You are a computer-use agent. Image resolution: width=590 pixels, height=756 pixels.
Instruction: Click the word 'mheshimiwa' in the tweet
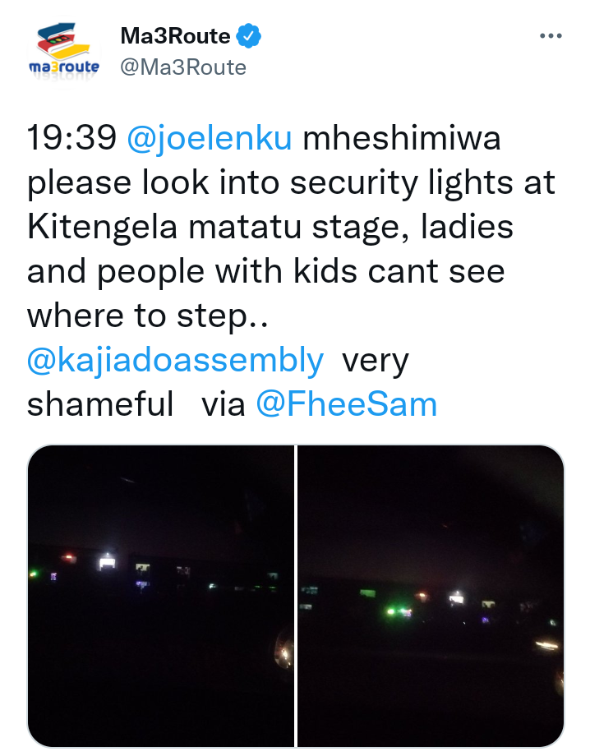(402, 139)
